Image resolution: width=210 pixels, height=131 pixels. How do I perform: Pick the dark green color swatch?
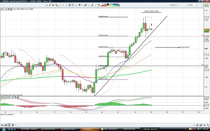coord(119,6)
